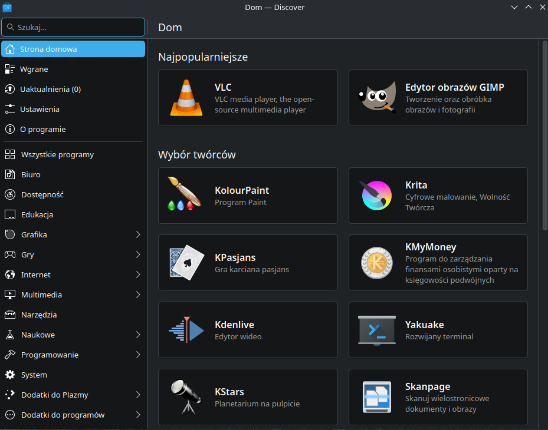548x430 pixels.
Task: Click the Skanpage scanner icon
Action: point(377,397)
